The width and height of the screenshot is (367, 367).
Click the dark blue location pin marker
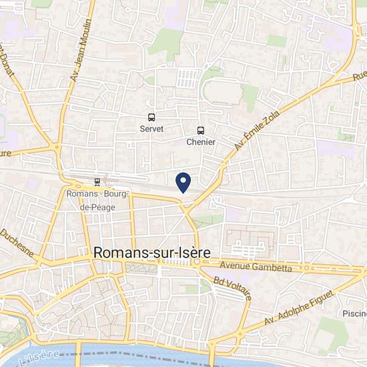click(x=183, y=183)
